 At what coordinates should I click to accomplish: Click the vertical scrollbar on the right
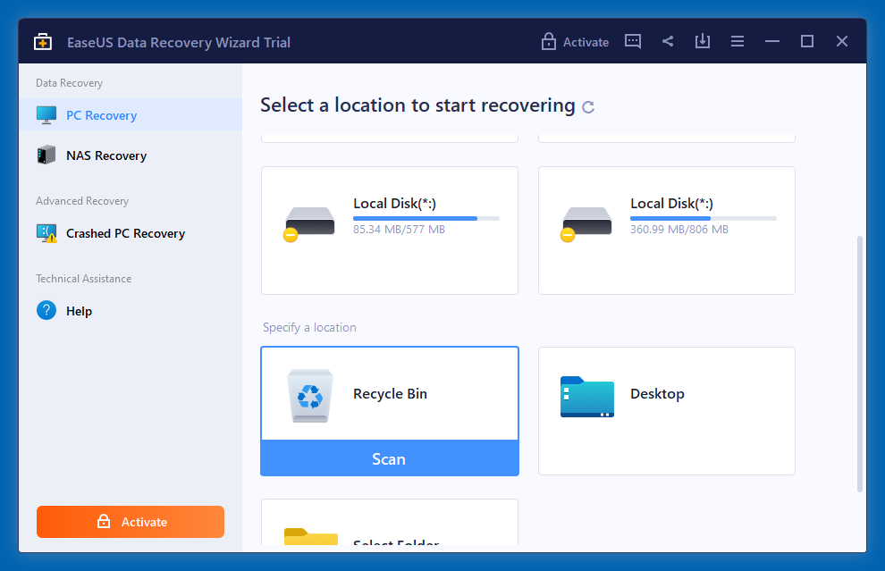860,364
